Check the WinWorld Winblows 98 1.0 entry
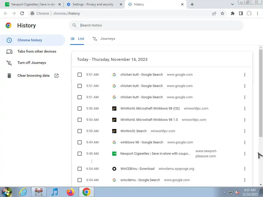 (x=80, y=120)
